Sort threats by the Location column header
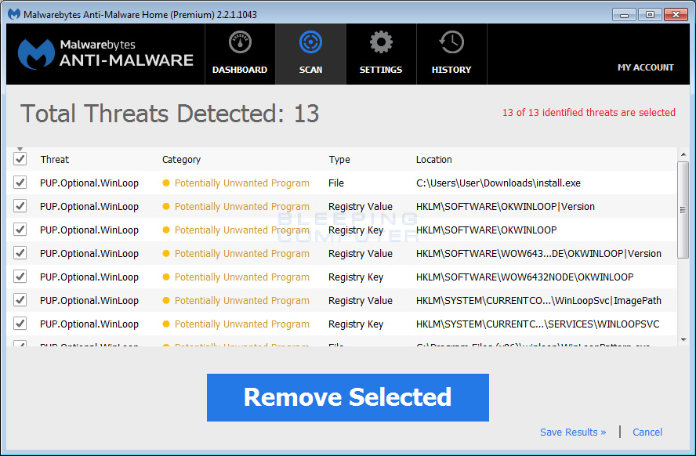Image resolution: width=696 pixels, height=456 pixels. 433,159
